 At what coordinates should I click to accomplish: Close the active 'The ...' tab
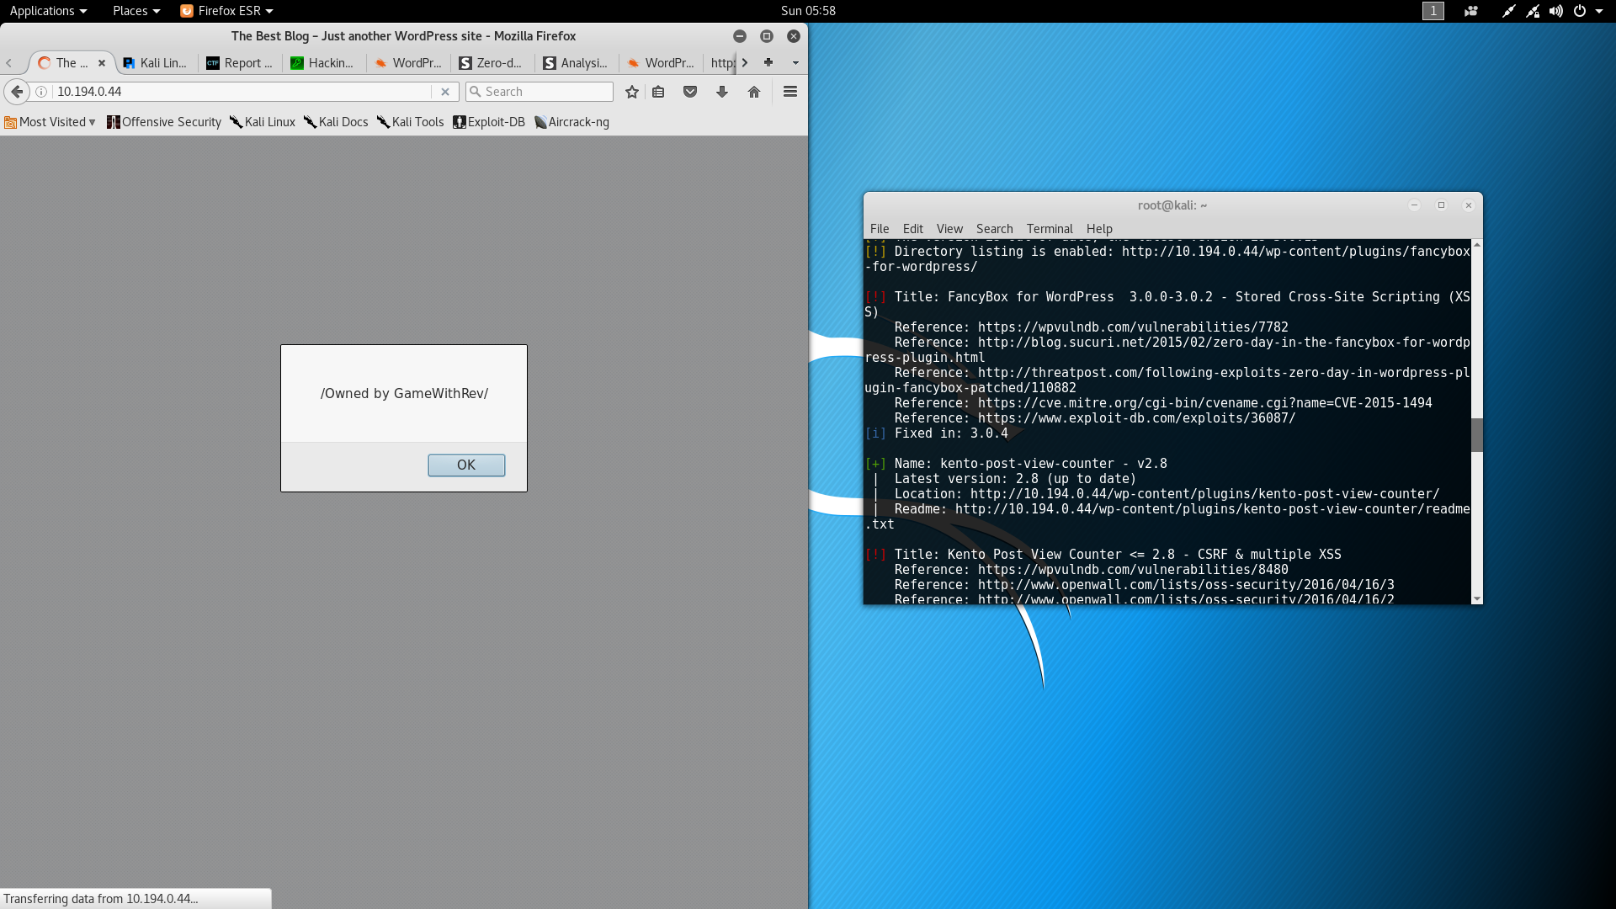pyautogui.click(x=102, y=63)
